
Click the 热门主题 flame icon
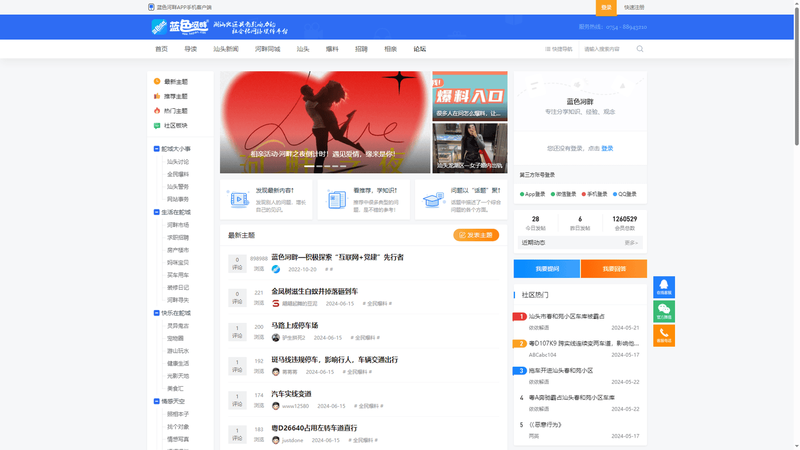pos(157,111)
